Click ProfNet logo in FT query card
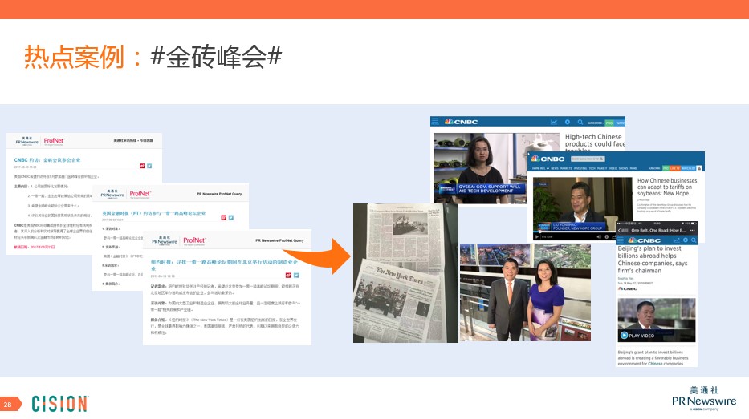The height and width of the screenshot is (419, 749). (140, 194)
